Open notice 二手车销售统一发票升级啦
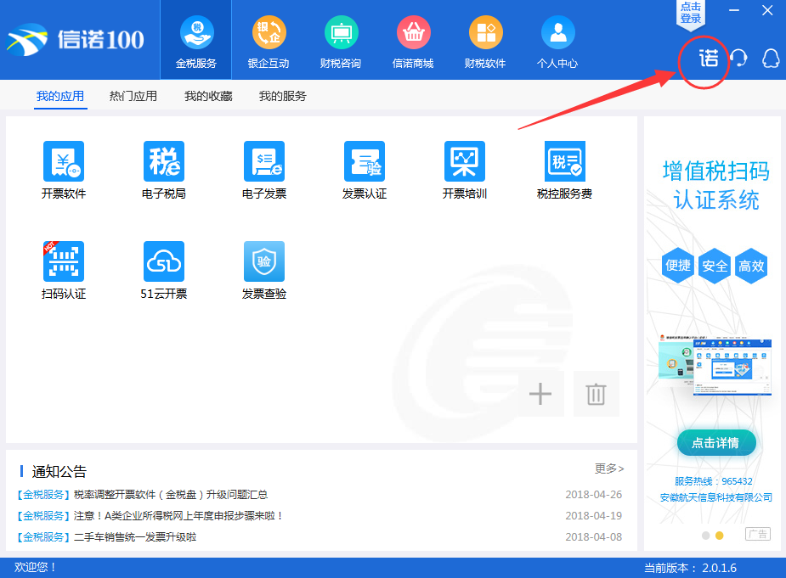Screen dimensions: 786x578 (x=135, y=537)
